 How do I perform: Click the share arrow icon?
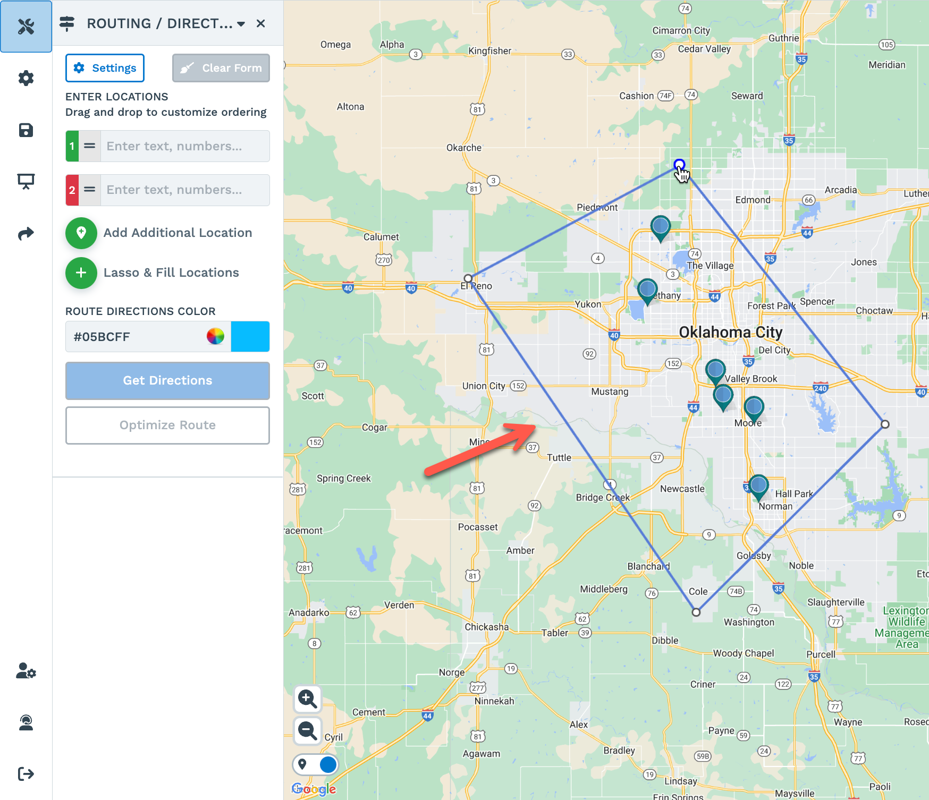[26, 233]
